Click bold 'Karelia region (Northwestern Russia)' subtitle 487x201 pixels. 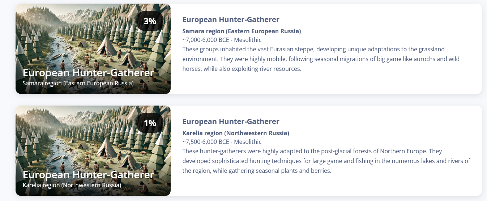pos(236,133)
